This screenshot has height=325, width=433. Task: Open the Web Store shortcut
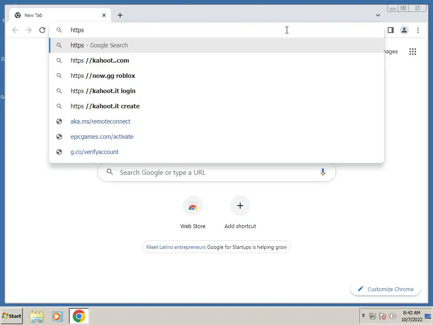[193, 212]
